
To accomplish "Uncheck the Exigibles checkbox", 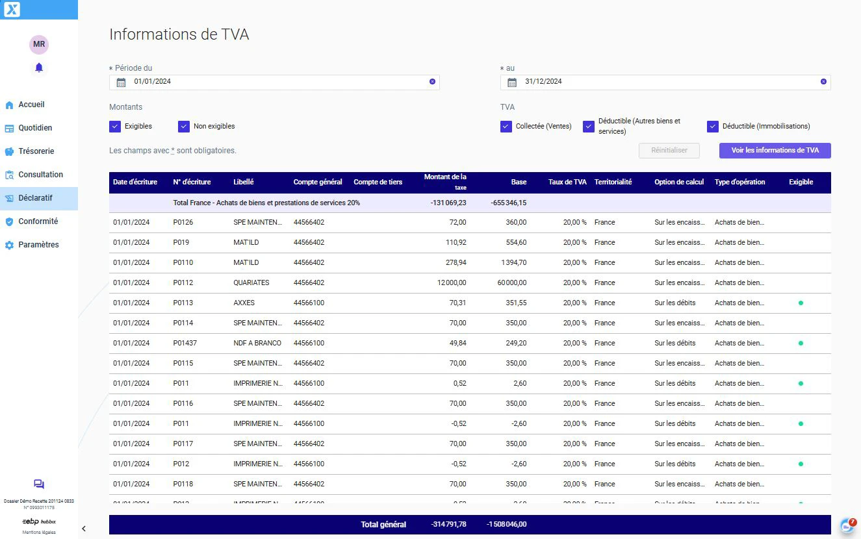I will [x=115, y=127].
